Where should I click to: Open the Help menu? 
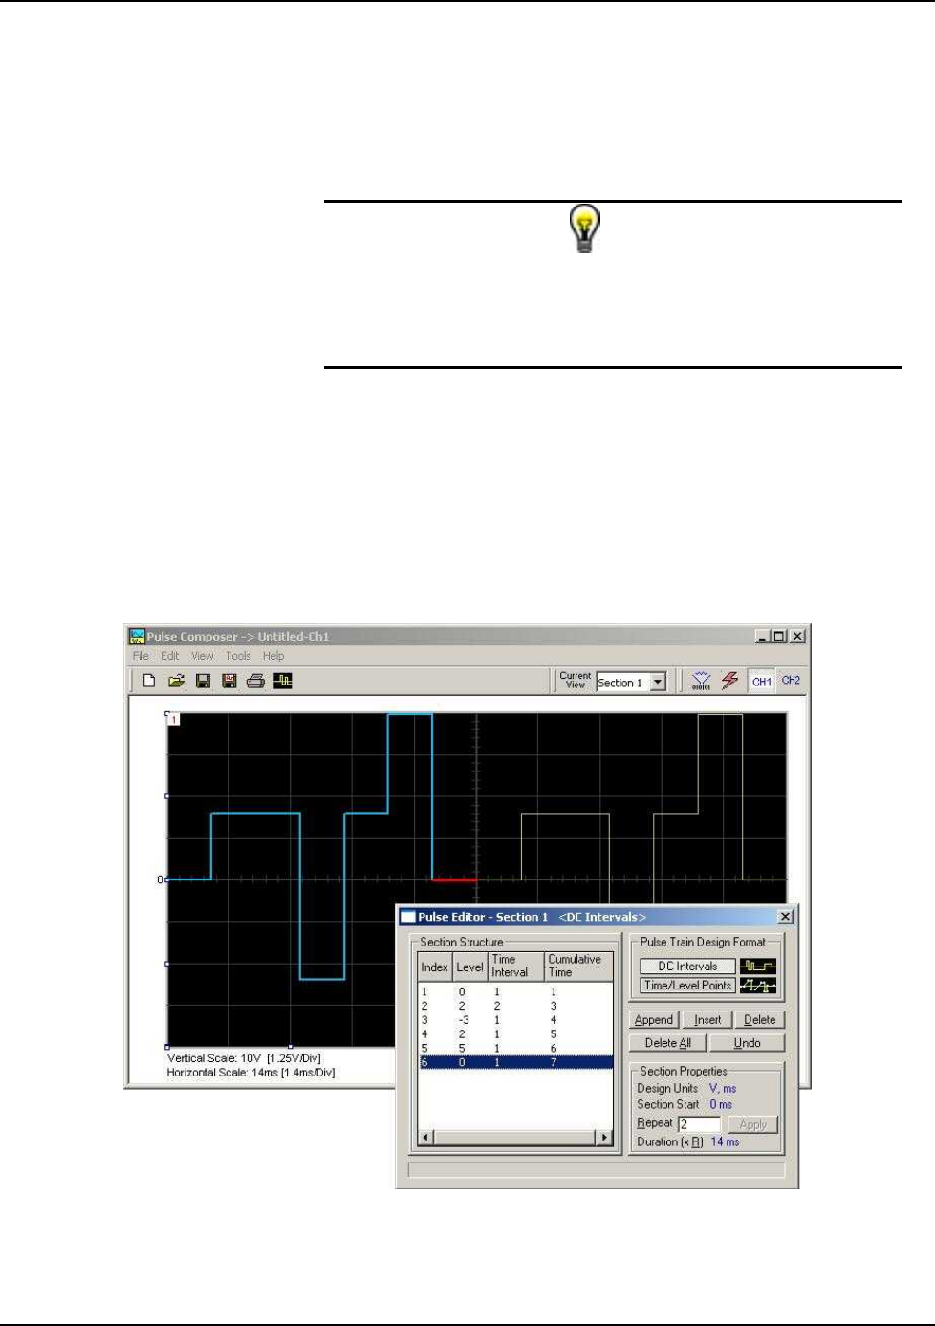[273, 656]
